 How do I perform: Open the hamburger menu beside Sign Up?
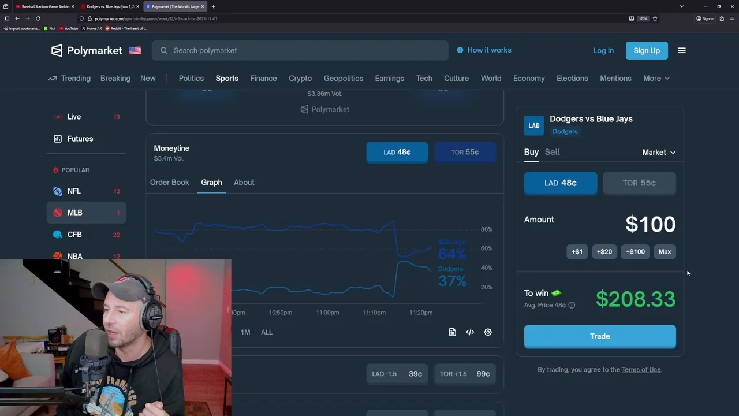[681, 50]
